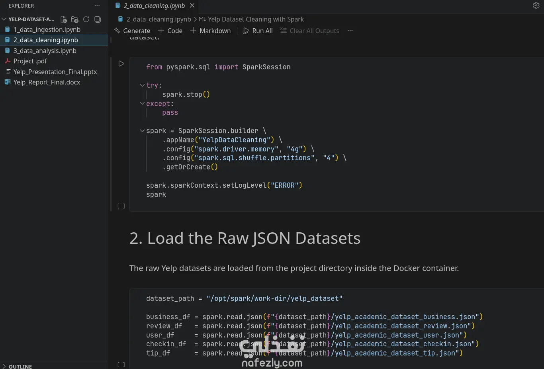The image size is (544, 369).
Task: Switch to the 2_data_cleaning.ipynb editor tab
Action: (x=154, y=6)
